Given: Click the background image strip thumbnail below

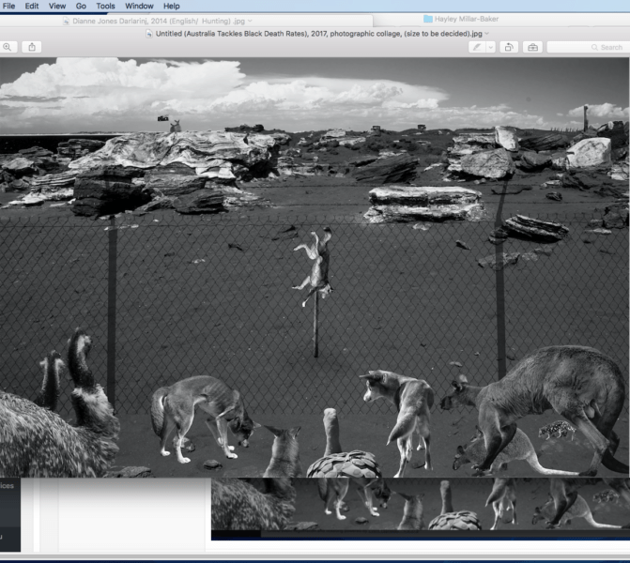Looking at the screenshot, I should 420,507.
